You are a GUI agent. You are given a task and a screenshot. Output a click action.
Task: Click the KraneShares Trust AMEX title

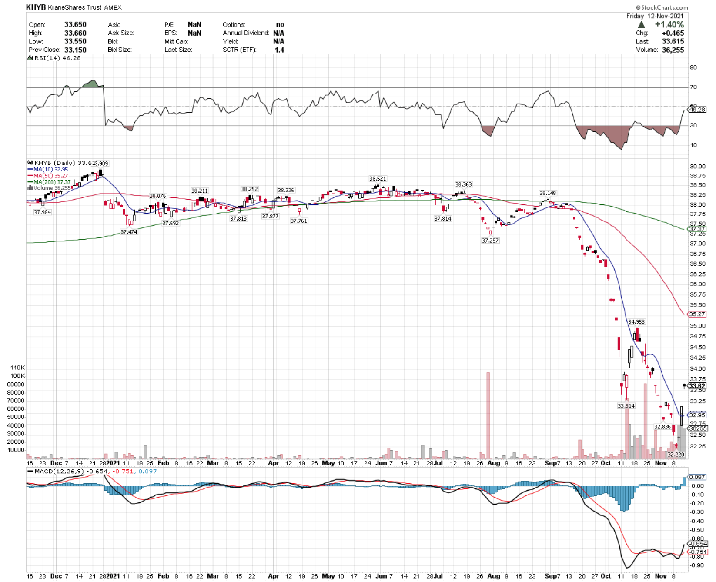pyautogui.click(x=84, y=7)
